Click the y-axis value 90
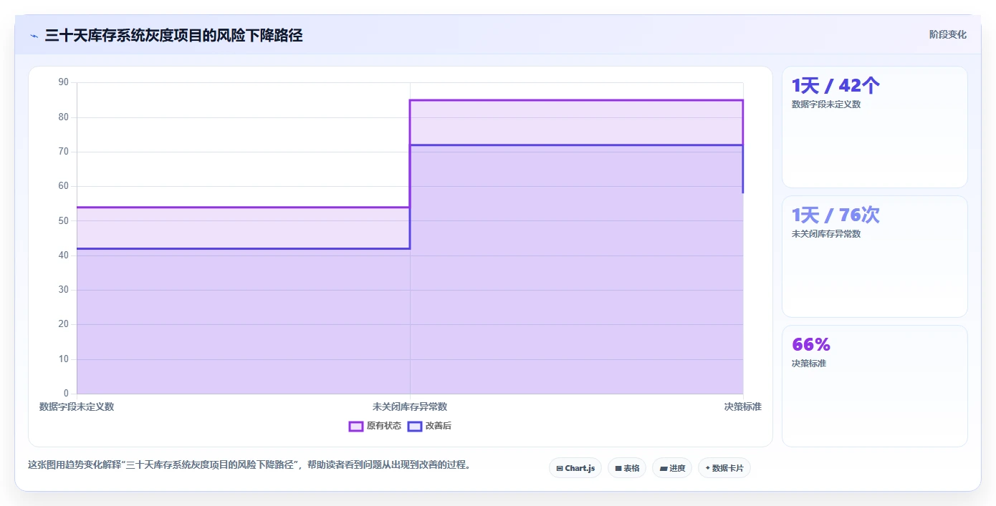This screenshot has height=506, width=996. point(63,82)
